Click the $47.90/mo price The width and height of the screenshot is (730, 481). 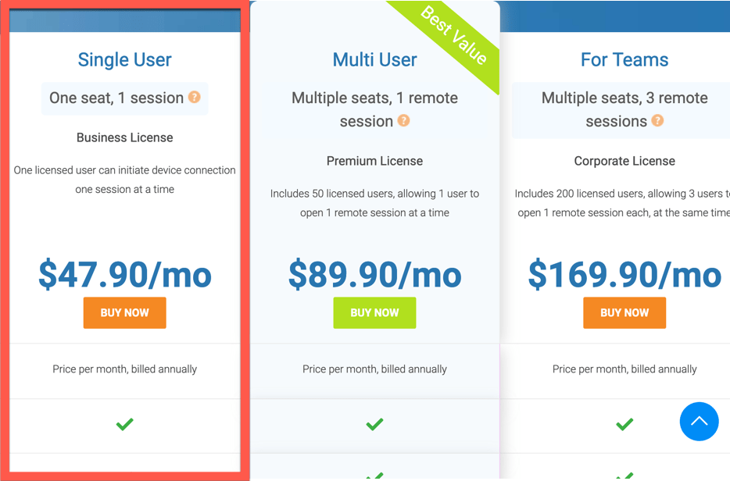pos(125,274)
